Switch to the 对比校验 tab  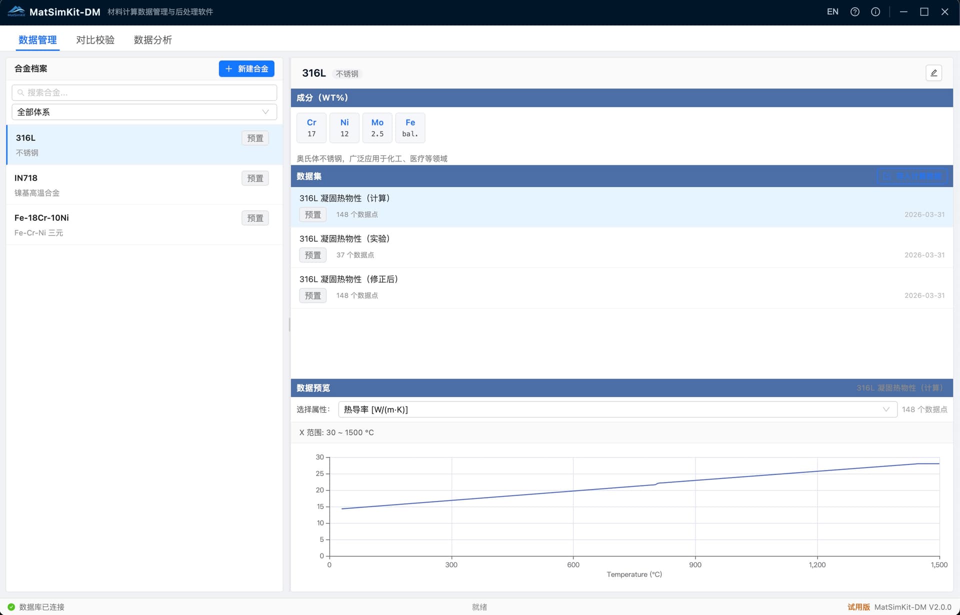(x=94, y=39)
